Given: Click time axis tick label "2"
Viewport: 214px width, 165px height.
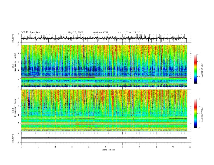Looking at the screenshot, I should tap(55, 147).
